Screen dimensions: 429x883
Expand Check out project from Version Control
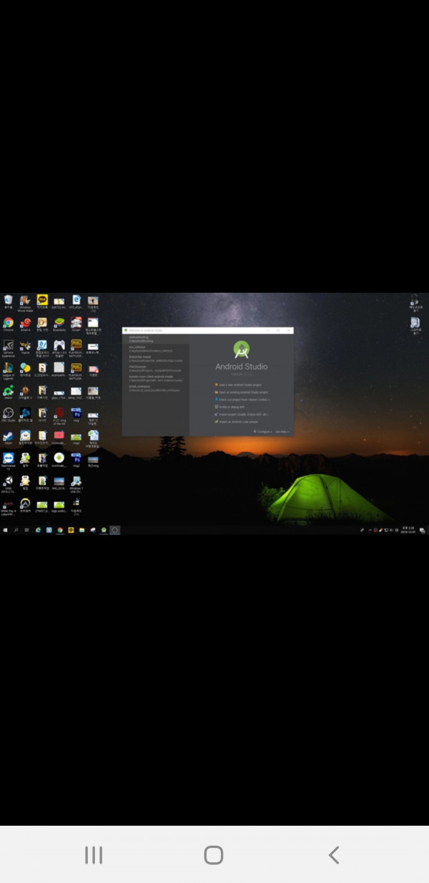click(242, 400)
